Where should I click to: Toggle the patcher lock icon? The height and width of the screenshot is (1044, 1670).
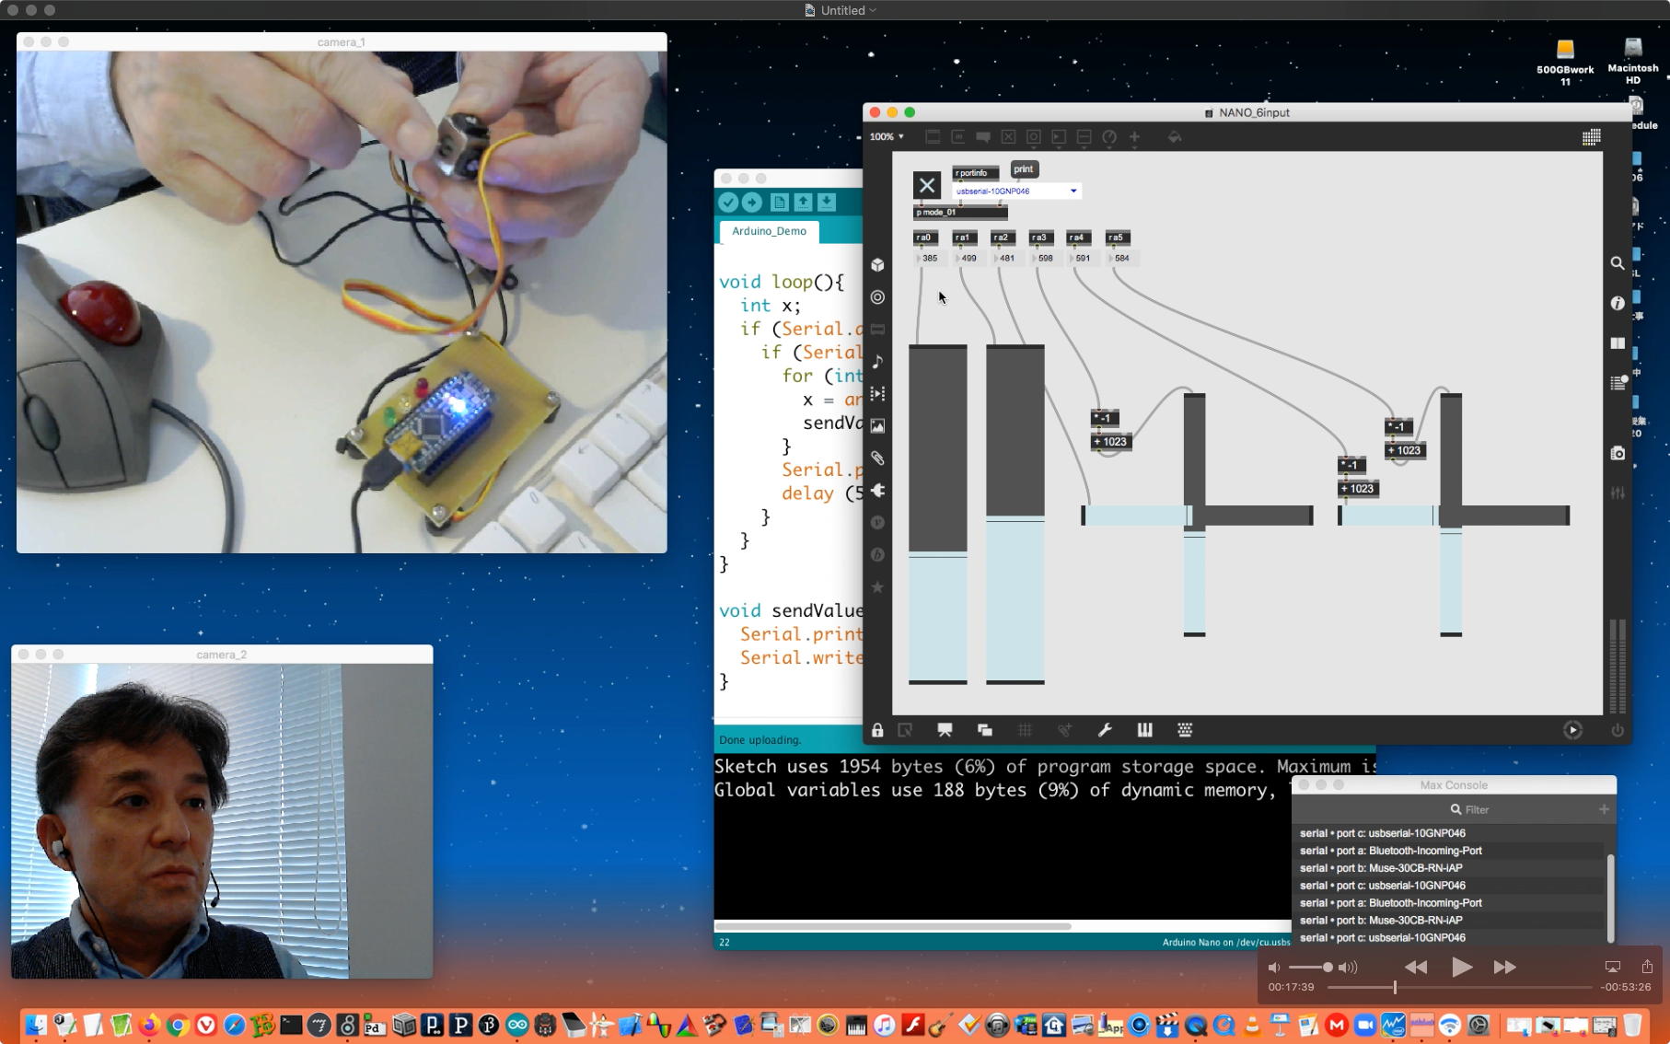pos(877,730)
